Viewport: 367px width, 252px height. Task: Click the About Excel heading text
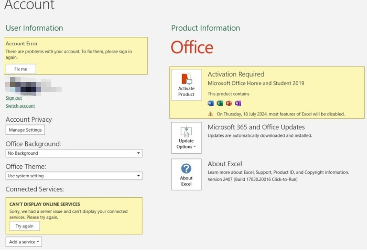[x=225, y=164]
